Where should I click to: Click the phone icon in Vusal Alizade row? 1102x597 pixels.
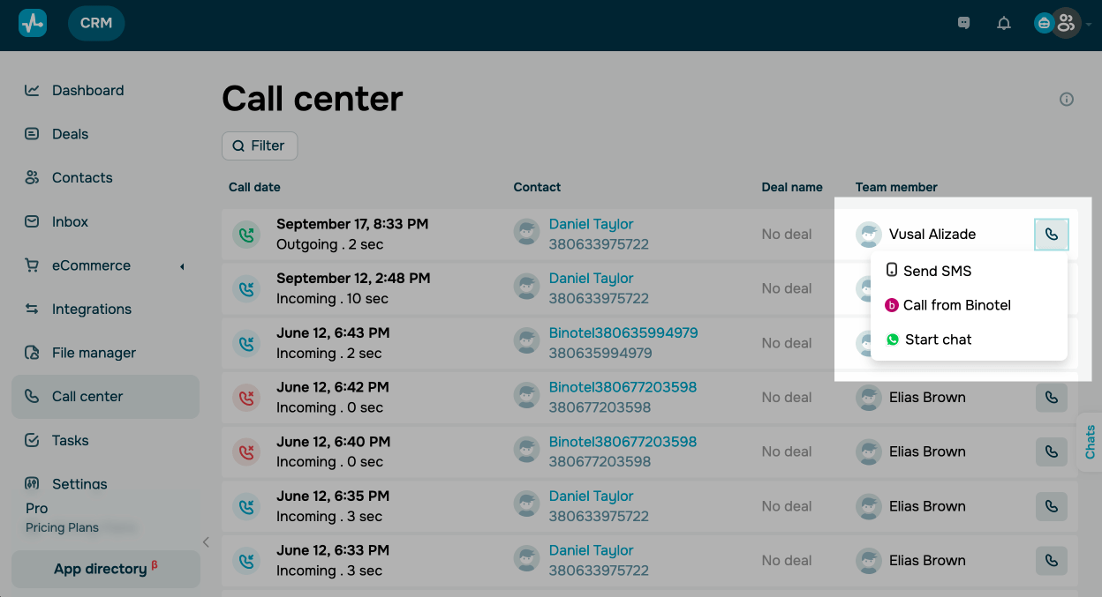click(1051, 235)
